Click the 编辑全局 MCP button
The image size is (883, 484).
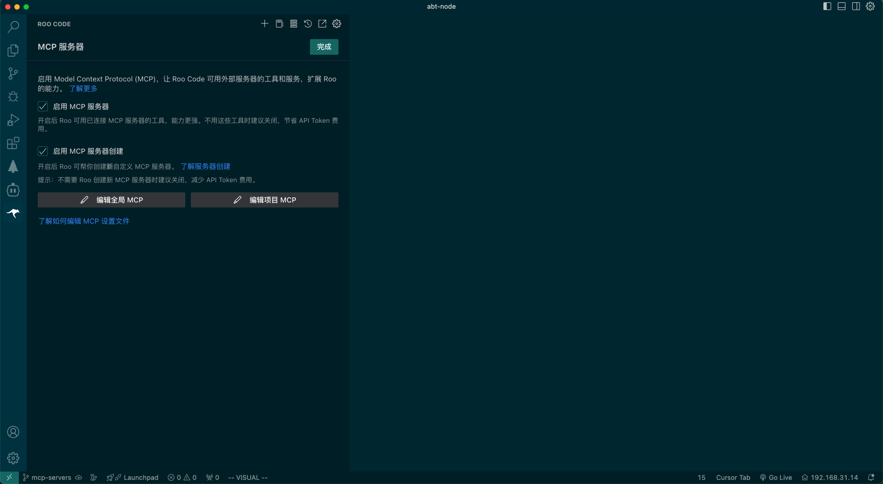111,200
